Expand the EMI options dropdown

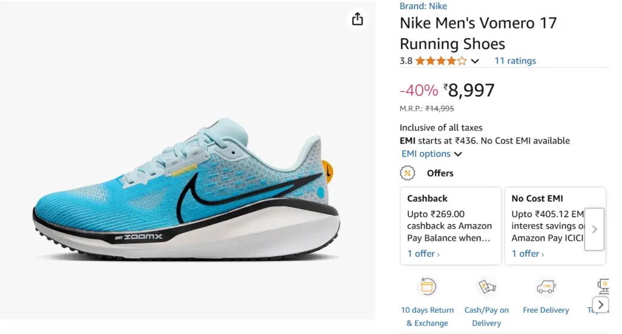[x=431, y=154]
